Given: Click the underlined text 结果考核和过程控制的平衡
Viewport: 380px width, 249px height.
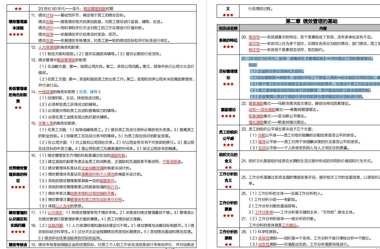Looking at the screenshot, I should coord(92,194).
